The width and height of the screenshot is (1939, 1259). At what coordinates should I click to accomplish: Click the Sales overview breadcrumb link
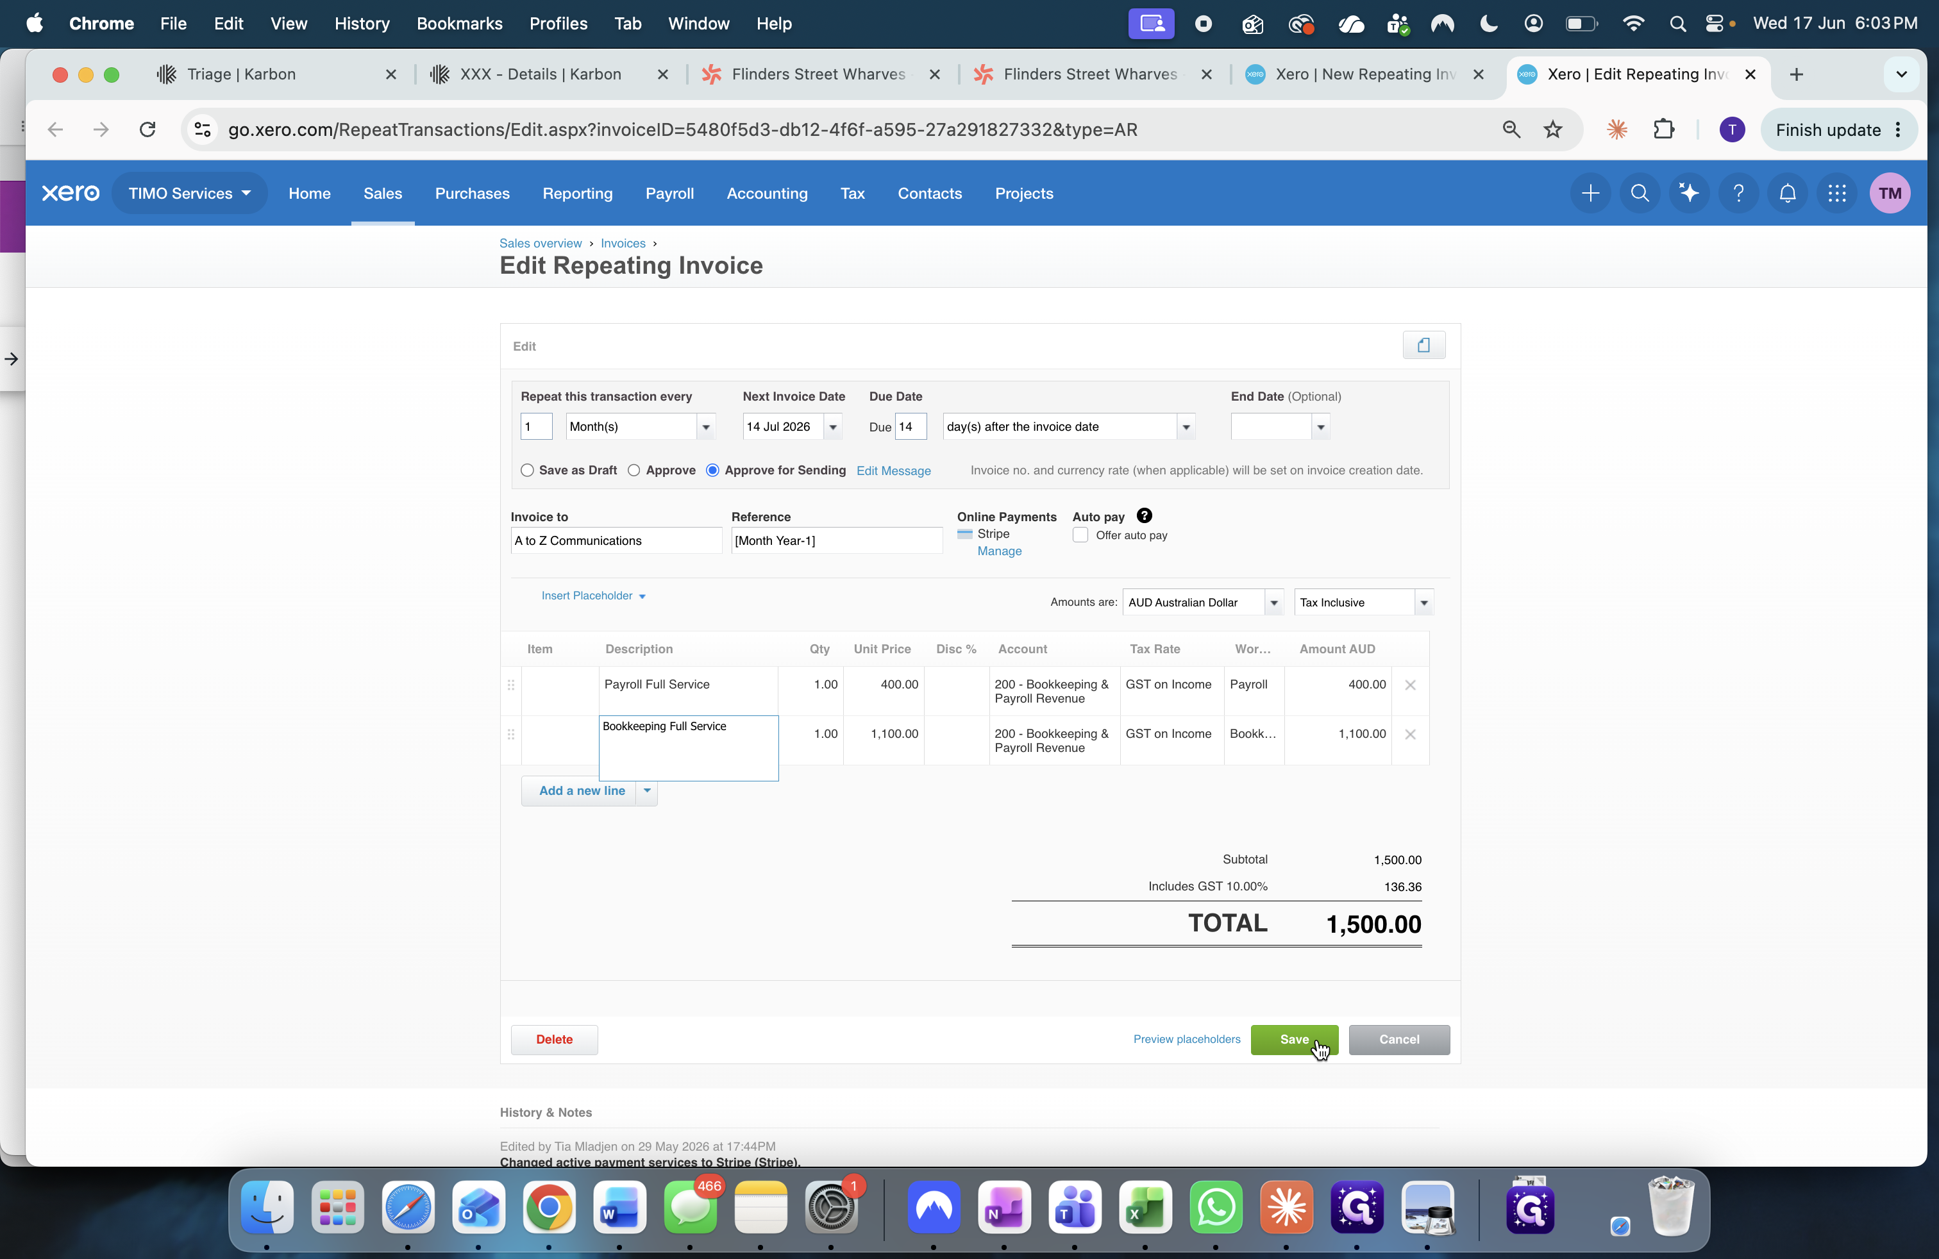540,243
